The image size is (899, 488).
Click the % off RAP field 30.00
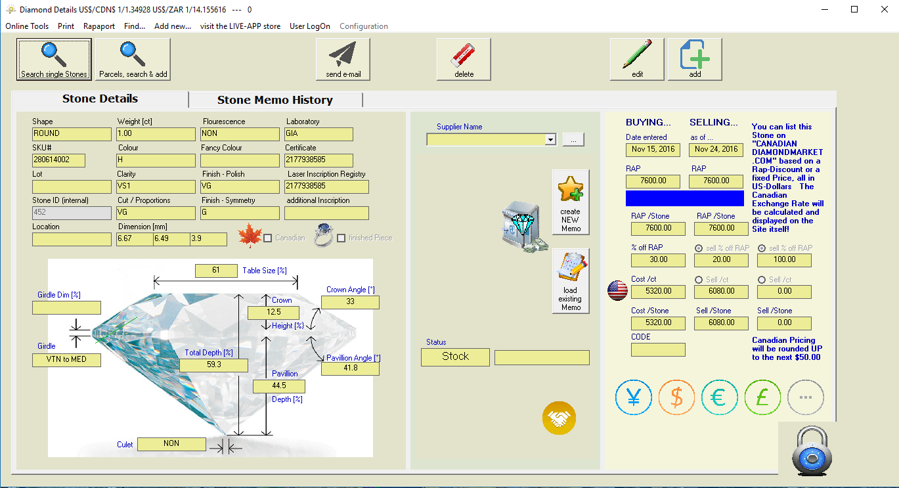point(658,260)
